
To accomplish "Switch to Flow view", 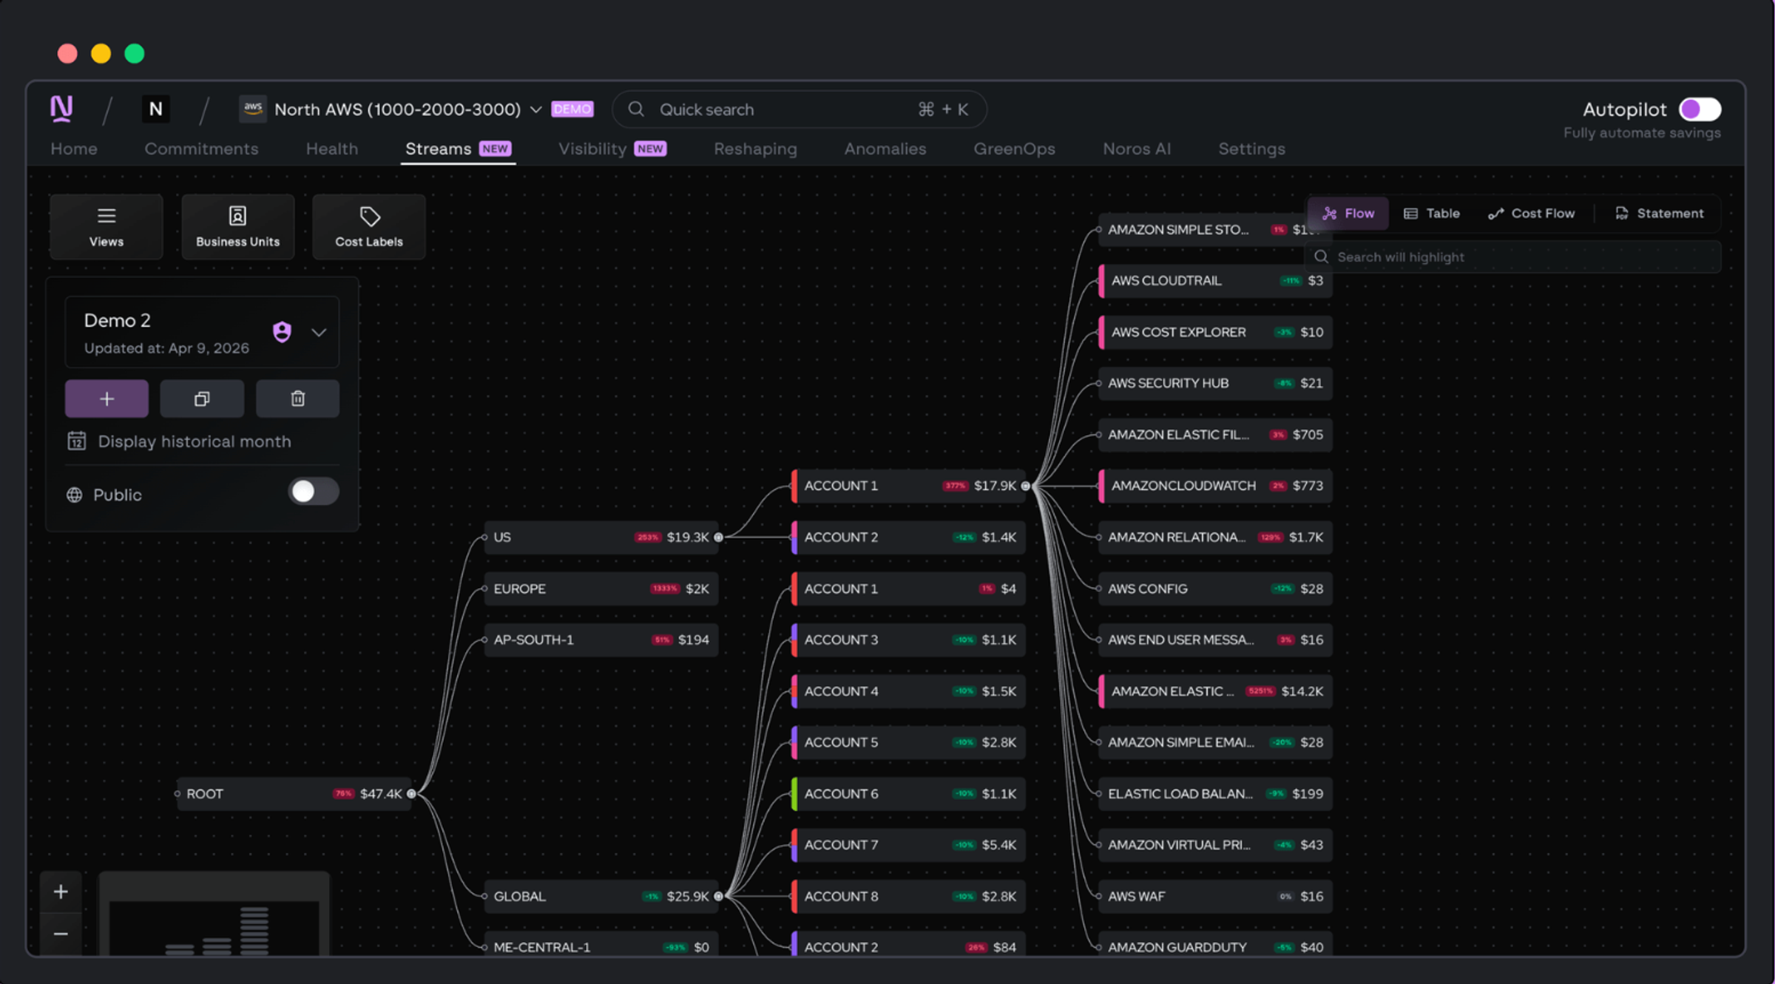I will tap(1348, 213).
